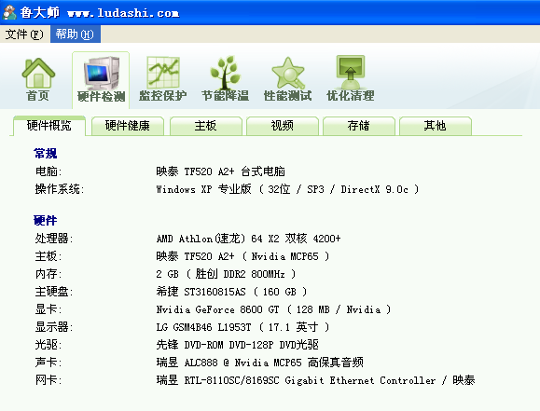
Task: Select the AMD Athlon 64 X2 processor value
Action: point(248,239)
